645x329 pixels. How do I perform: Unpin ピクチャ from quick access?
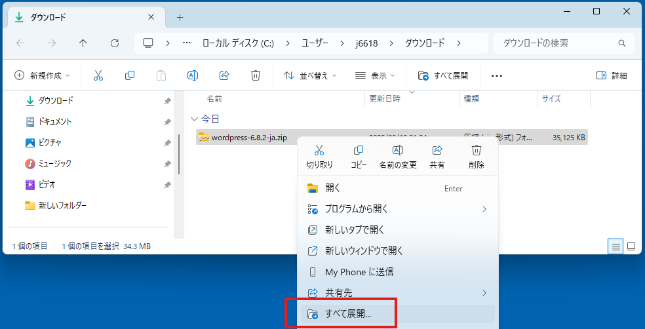point(167,143)
